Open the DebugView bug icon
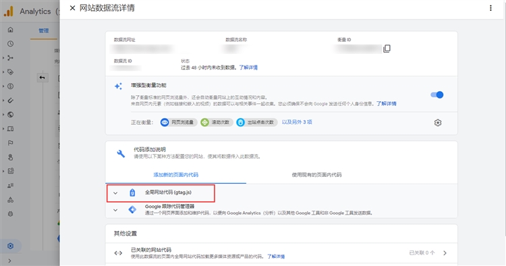 tap(10, 214)
